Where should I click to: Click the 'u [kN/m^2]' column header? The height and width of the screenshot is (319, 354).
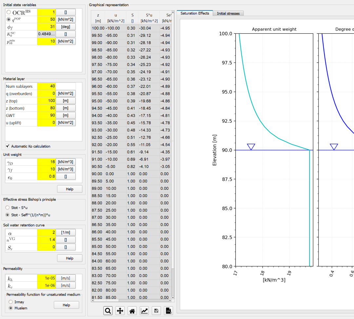[116, 18]
